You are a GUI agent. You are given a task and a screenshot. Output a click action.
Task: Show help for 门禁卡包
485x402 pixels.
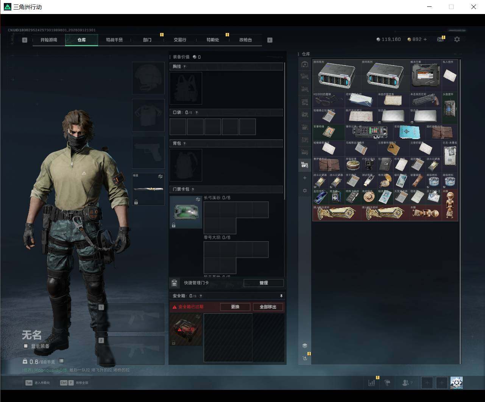coord(193,189)
